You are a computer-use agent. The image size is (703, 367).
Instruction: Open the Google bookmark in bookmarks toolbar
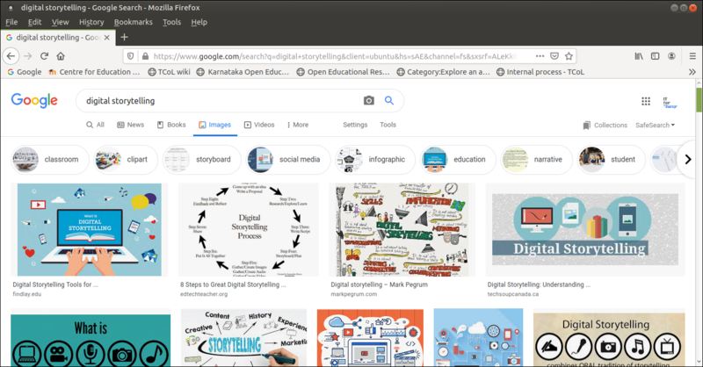25,72
